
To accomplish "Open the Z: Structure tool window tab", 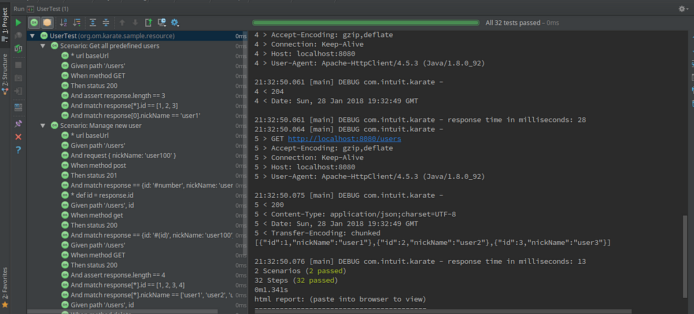I will [x=5, y=75].
